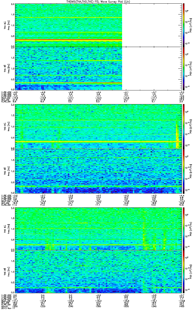This screenshot has width=194, height=310.
Task: Click the 'THA B⊥ freq [Hz]' axis label
Action: 7,25
